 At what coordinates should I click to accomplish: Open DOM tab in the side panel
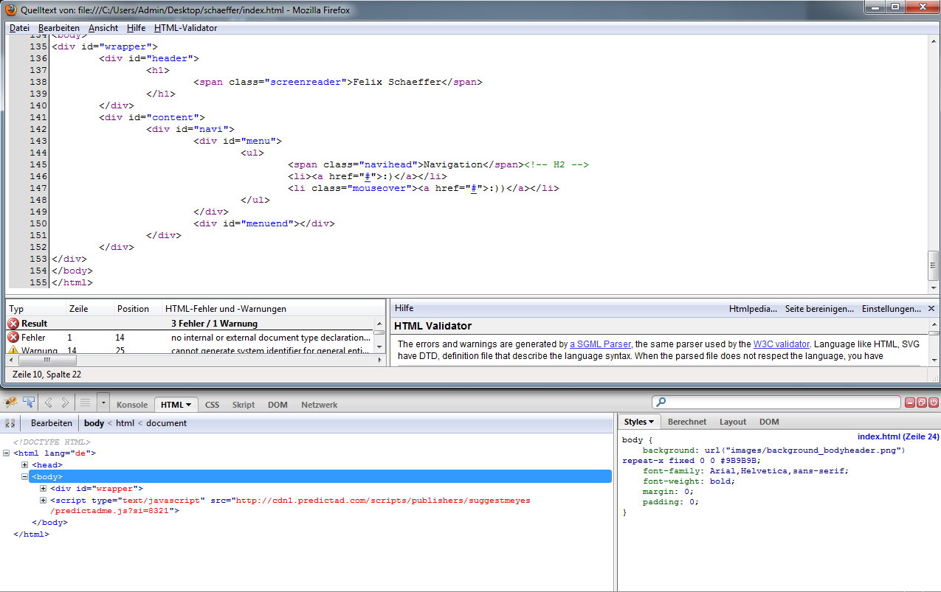[x=769, y=422]
